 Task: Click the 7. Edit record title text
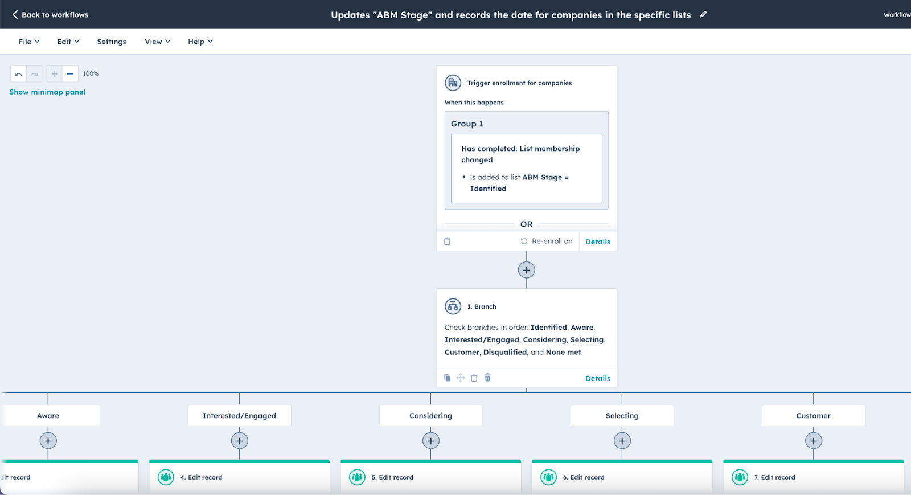[x=774, y=478]
